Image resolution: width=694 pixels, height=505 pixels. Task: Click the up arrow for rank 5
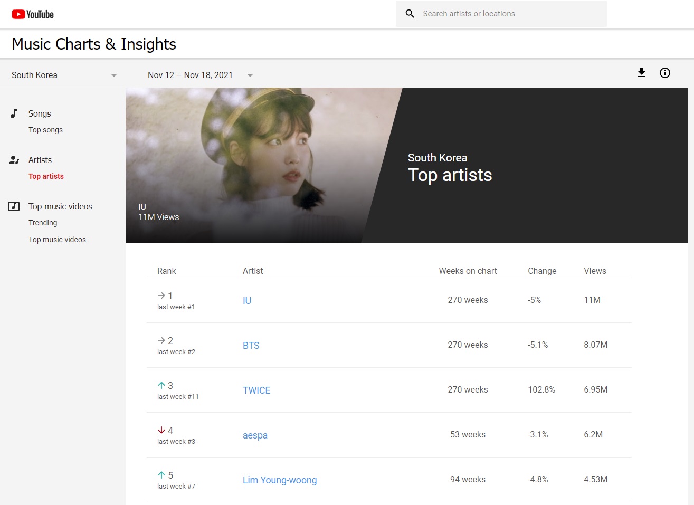[161, 475]
